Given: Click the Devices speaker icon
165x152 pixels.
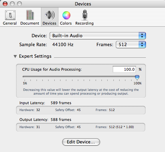Looking at the screenshot, I should (50, 15).
